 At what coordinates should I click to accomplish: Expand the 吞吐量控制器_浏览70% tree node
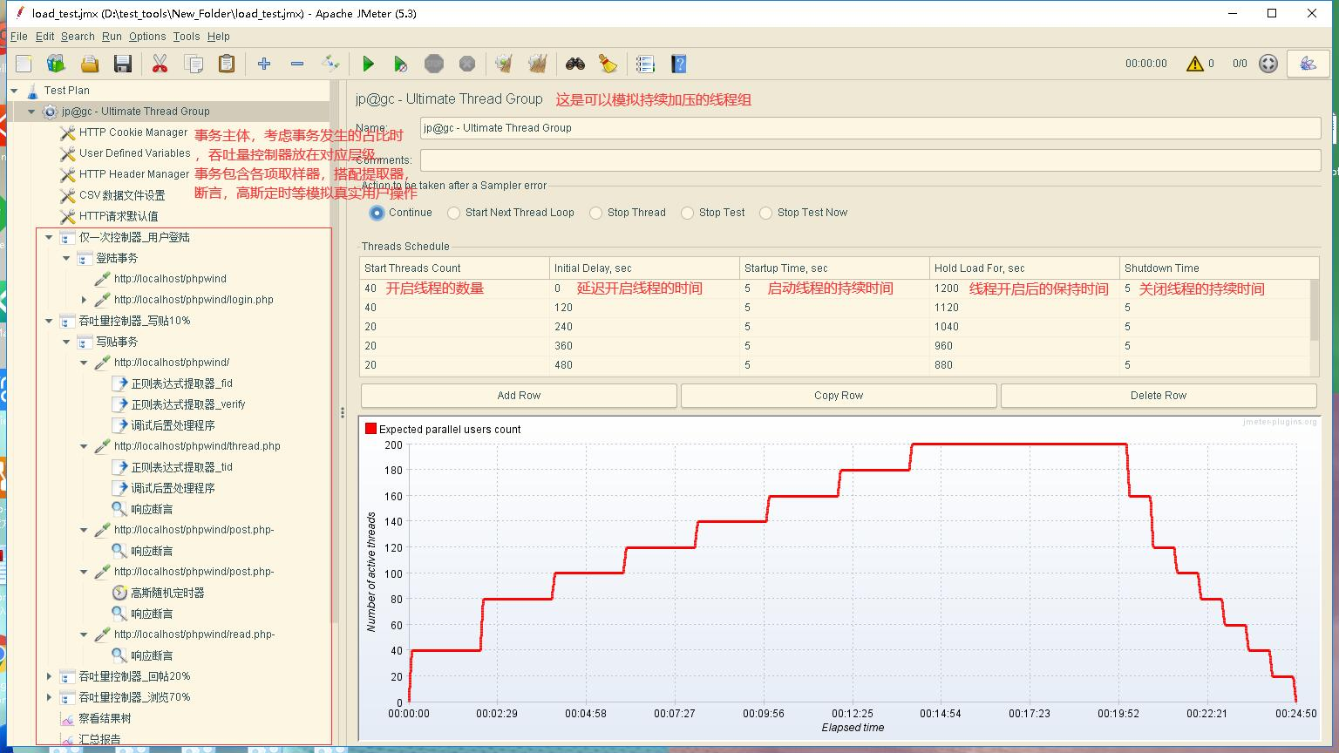pyautogui.click(x=49, y=697)
